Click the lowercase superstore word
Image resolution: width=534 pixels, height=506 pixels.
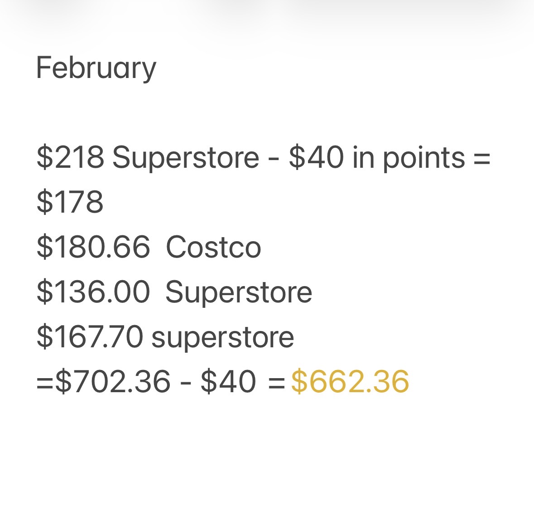(x=223, y=336)
